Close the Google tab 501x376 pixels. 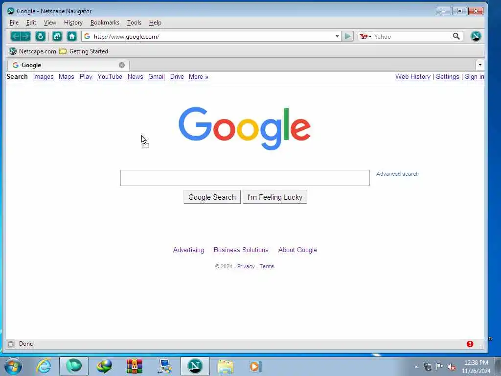(122, 65)
